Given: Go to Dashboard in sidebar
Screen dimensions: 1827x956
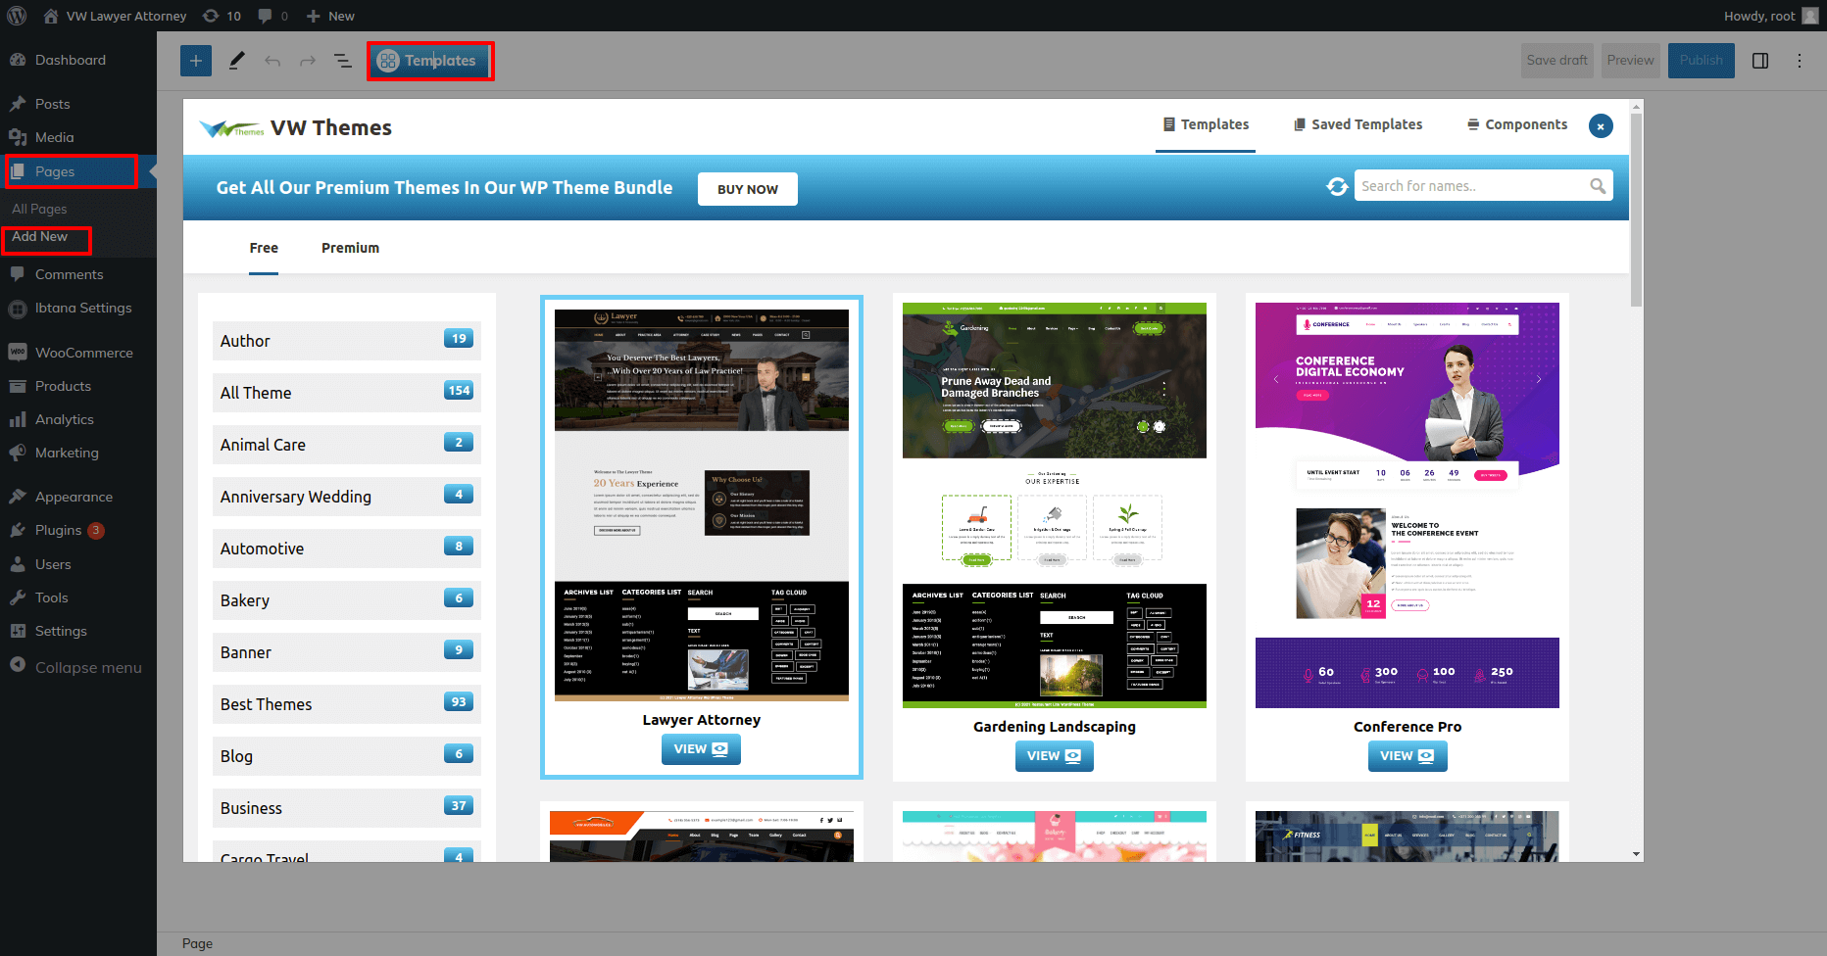Looking at the screenshot, I should click(x=78, y=60).
